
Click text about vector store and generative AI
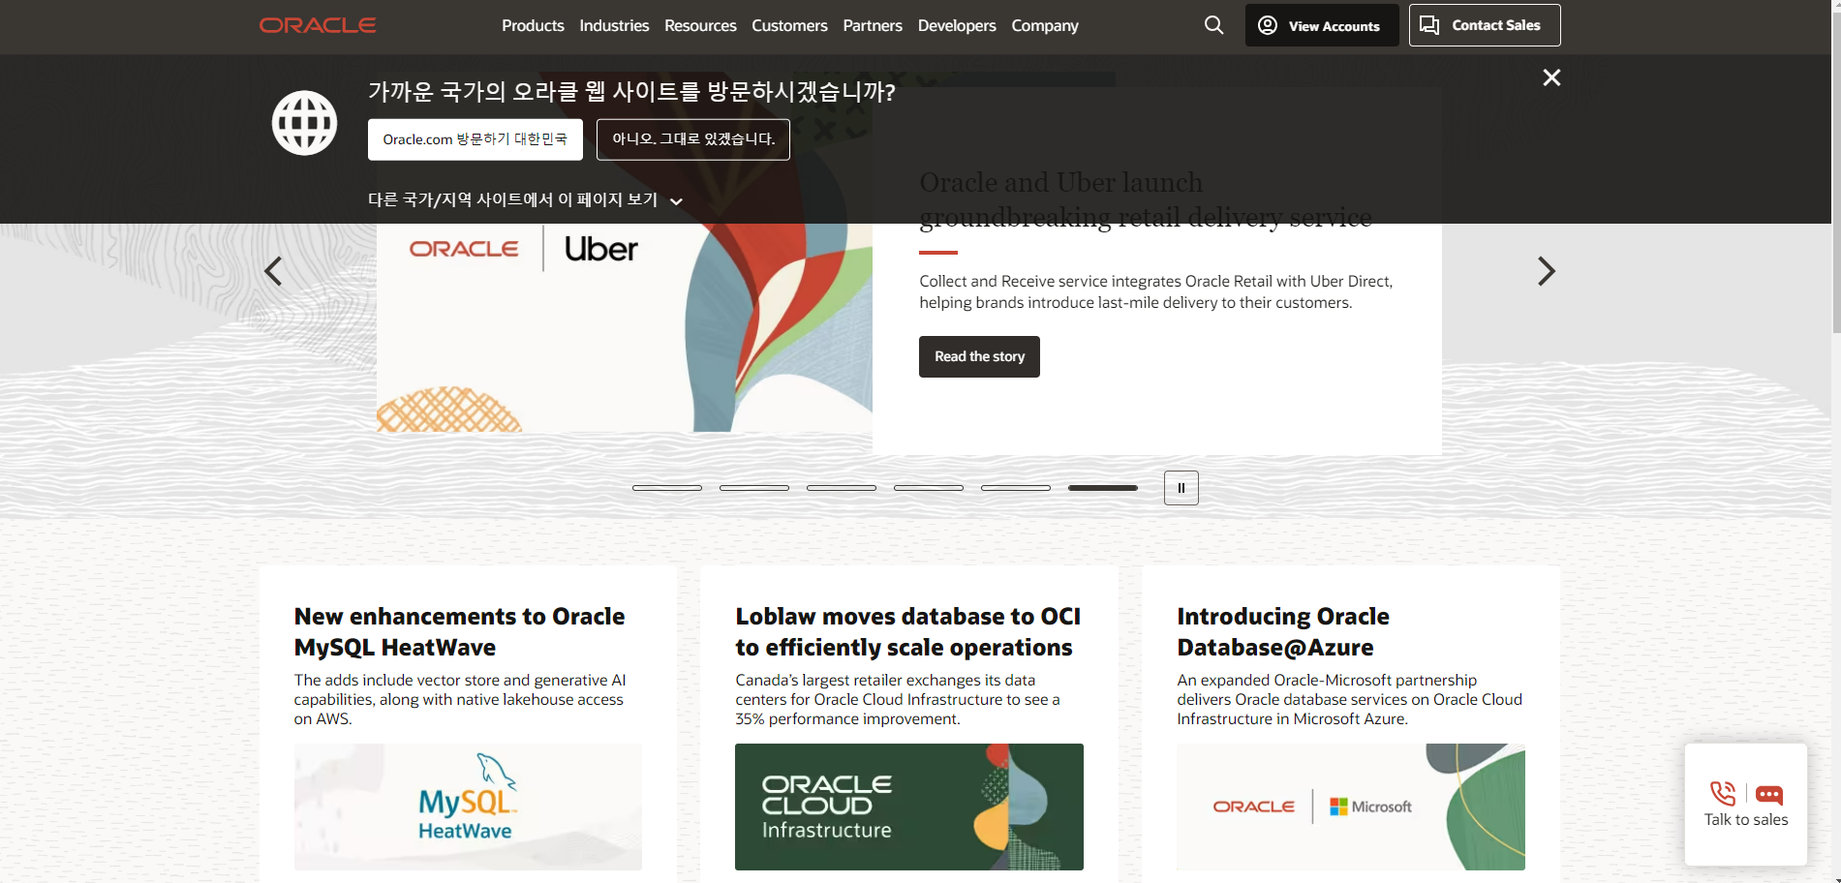coord(460,699)
